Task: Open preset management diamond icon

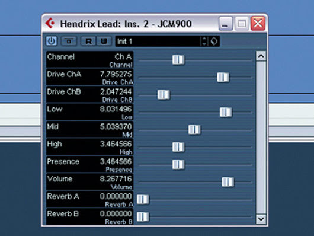Action: pyautogui.click(x=214, y=42)
